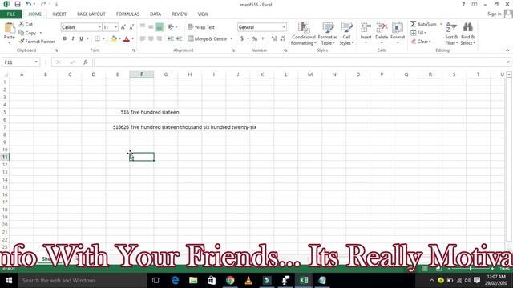Toggle Italic formatting
The image size is (513, 288).
click(73, 38)
